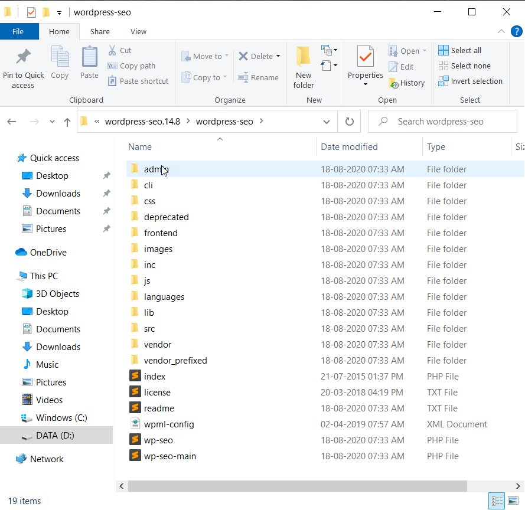This screenshot has width=525, height=510.
Task: Go up one folder level
Action: tap(67, 122)
